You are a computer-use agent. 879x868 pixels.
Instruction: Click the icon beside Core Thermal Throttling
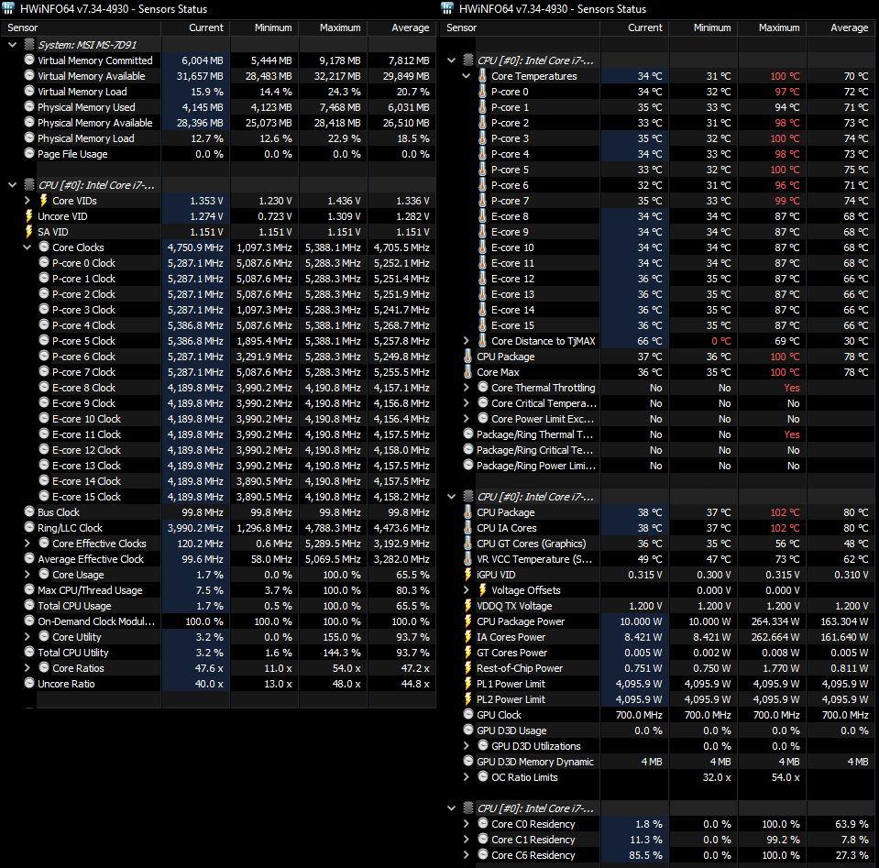(x=483, y=387)
